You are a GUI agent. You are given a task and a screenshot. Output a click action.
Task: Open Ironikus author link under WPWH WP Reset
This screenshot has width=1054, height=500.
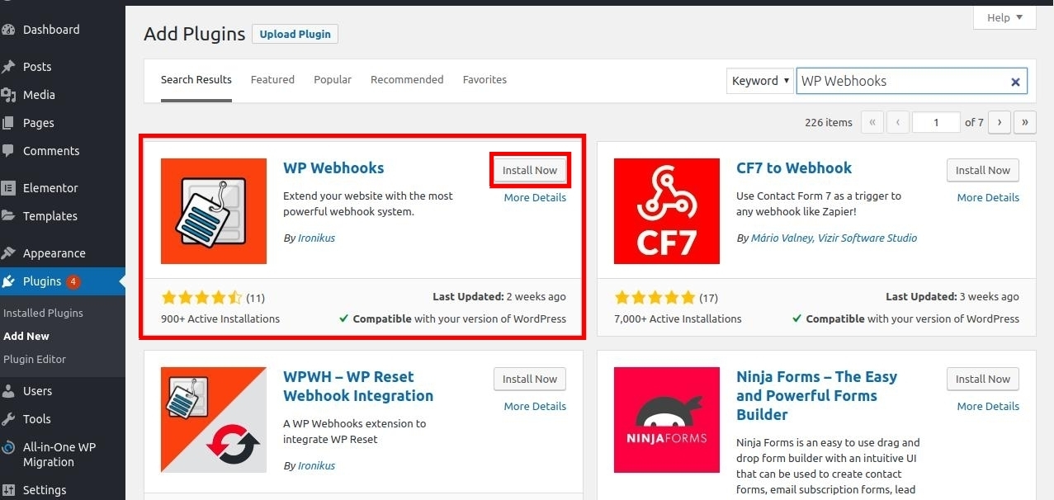tap(316, 466)
